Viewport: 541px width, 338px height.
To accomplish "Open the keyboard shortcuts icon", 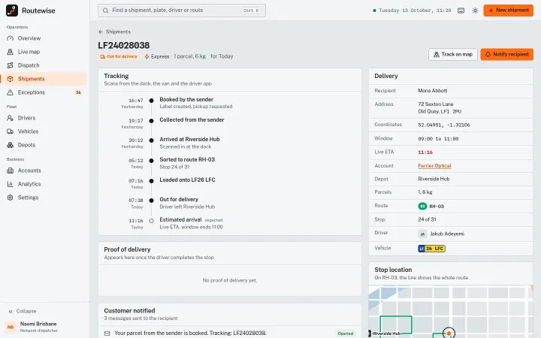I will 461,11.
